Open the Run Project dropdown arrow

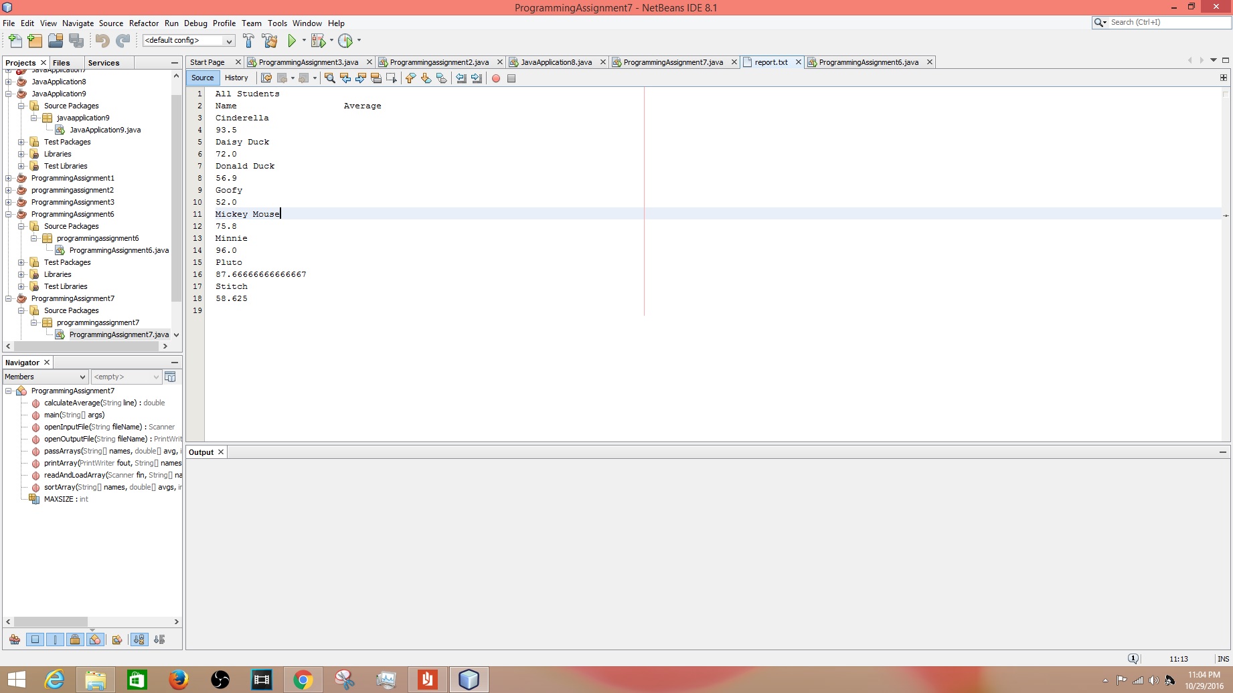point(304,41)
